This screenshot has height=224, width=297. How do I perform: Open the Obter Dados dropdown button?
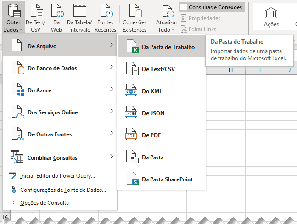(x=14, y=17)
